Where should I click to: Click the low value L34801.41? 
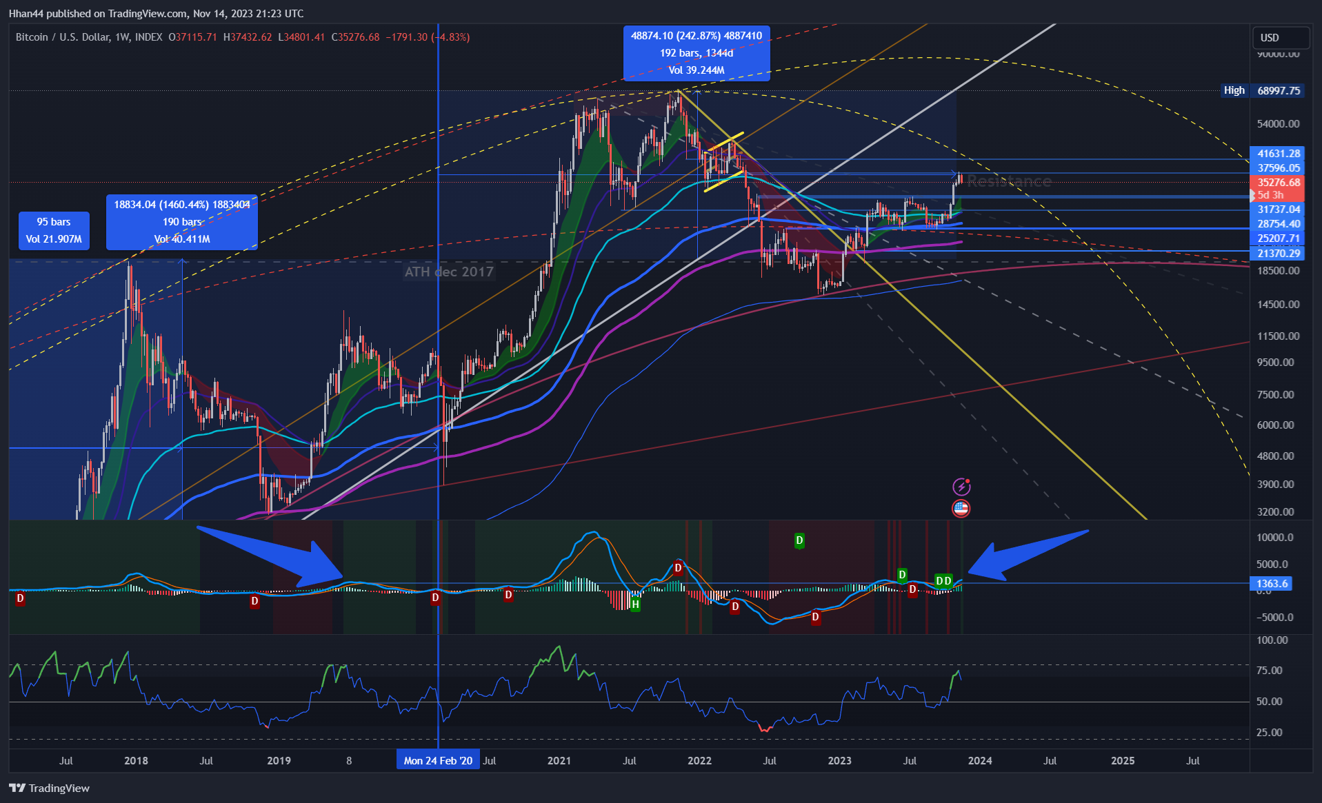[x=301, y=37]
